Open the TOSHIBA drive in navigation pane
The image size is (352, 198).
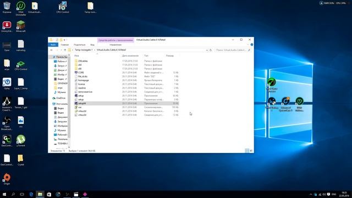tap(61, 144)
